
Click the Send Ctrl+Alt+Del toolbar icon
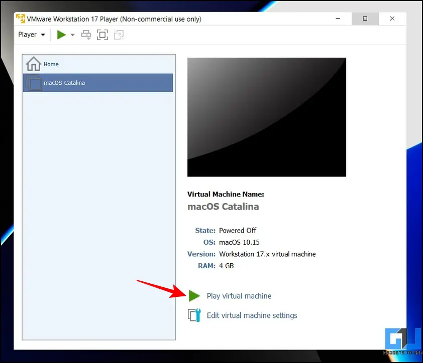[x=86, y=35]
